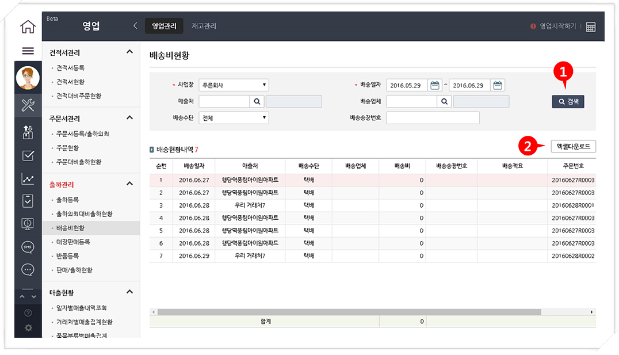Screen dimensions: 619x355
Task: Select row 7 dated 2016.06.29
Action: (372, 256)
